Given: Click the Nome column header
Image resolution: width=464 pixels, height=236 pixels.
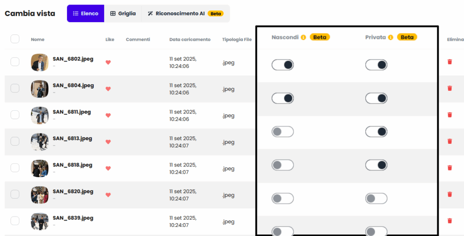Looking at the screenshot, I should coord(38,39).
